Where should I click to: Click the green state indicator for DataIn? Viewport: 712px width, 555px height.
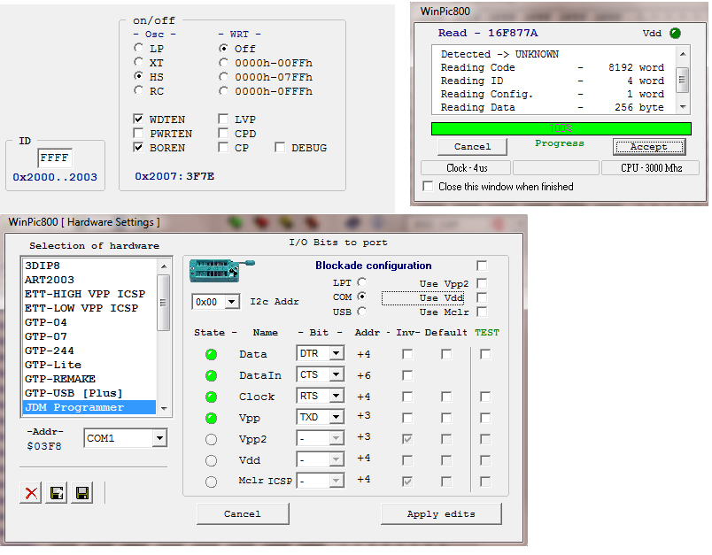point(211,375)
